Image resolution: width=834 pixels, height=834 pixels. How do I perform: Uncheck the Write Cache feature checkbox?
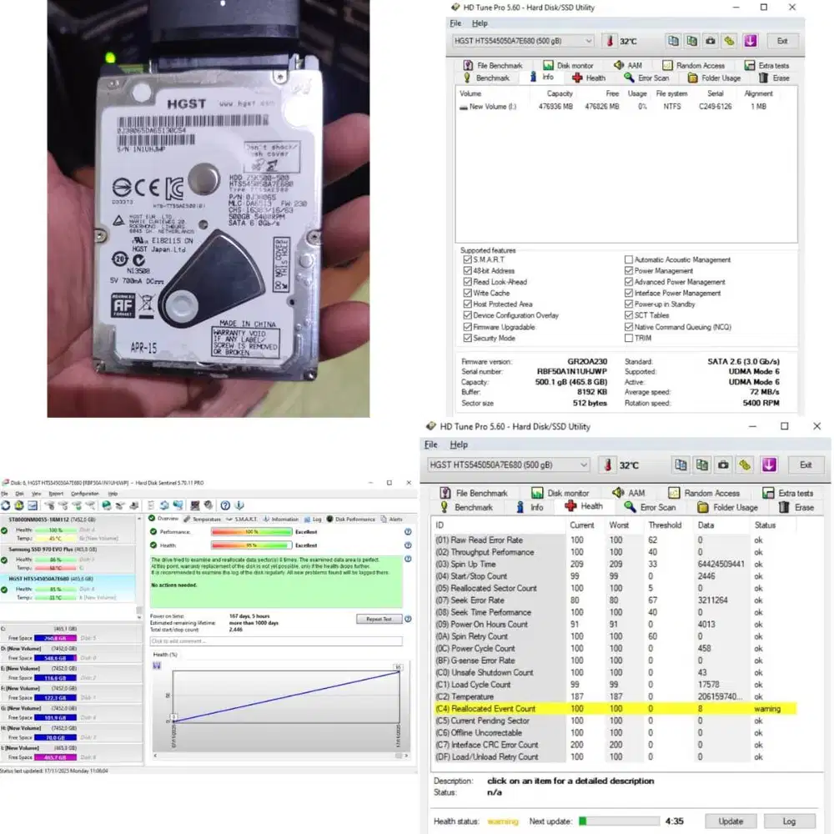point(467,293)
